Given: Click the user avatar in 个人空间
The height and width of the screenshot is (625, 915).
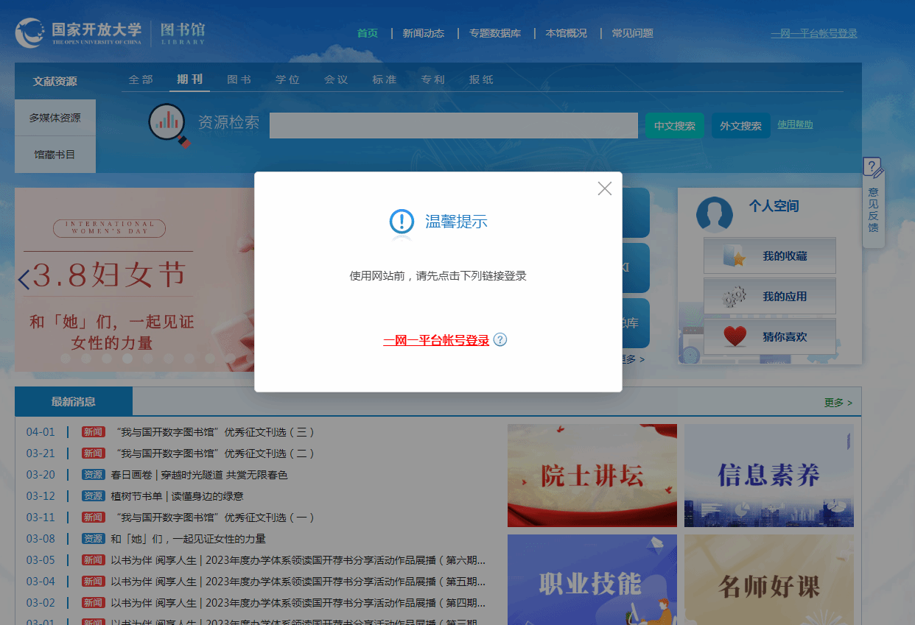Looking at the screenshot, I should [714, 214].
